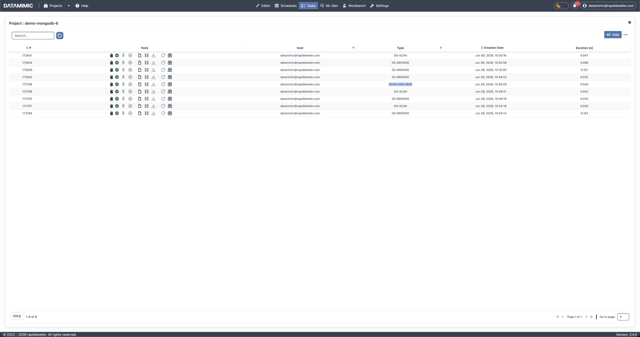Click task number 172847

point(27,56)
